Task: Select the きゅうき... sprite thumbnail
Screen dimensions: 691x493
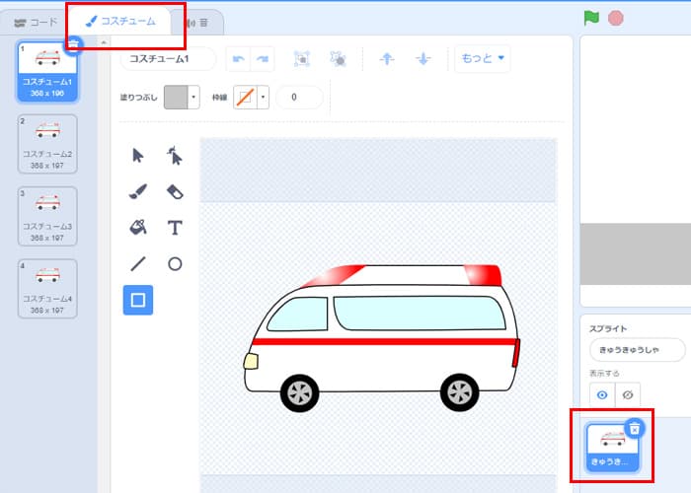Action: pos(612,447)
